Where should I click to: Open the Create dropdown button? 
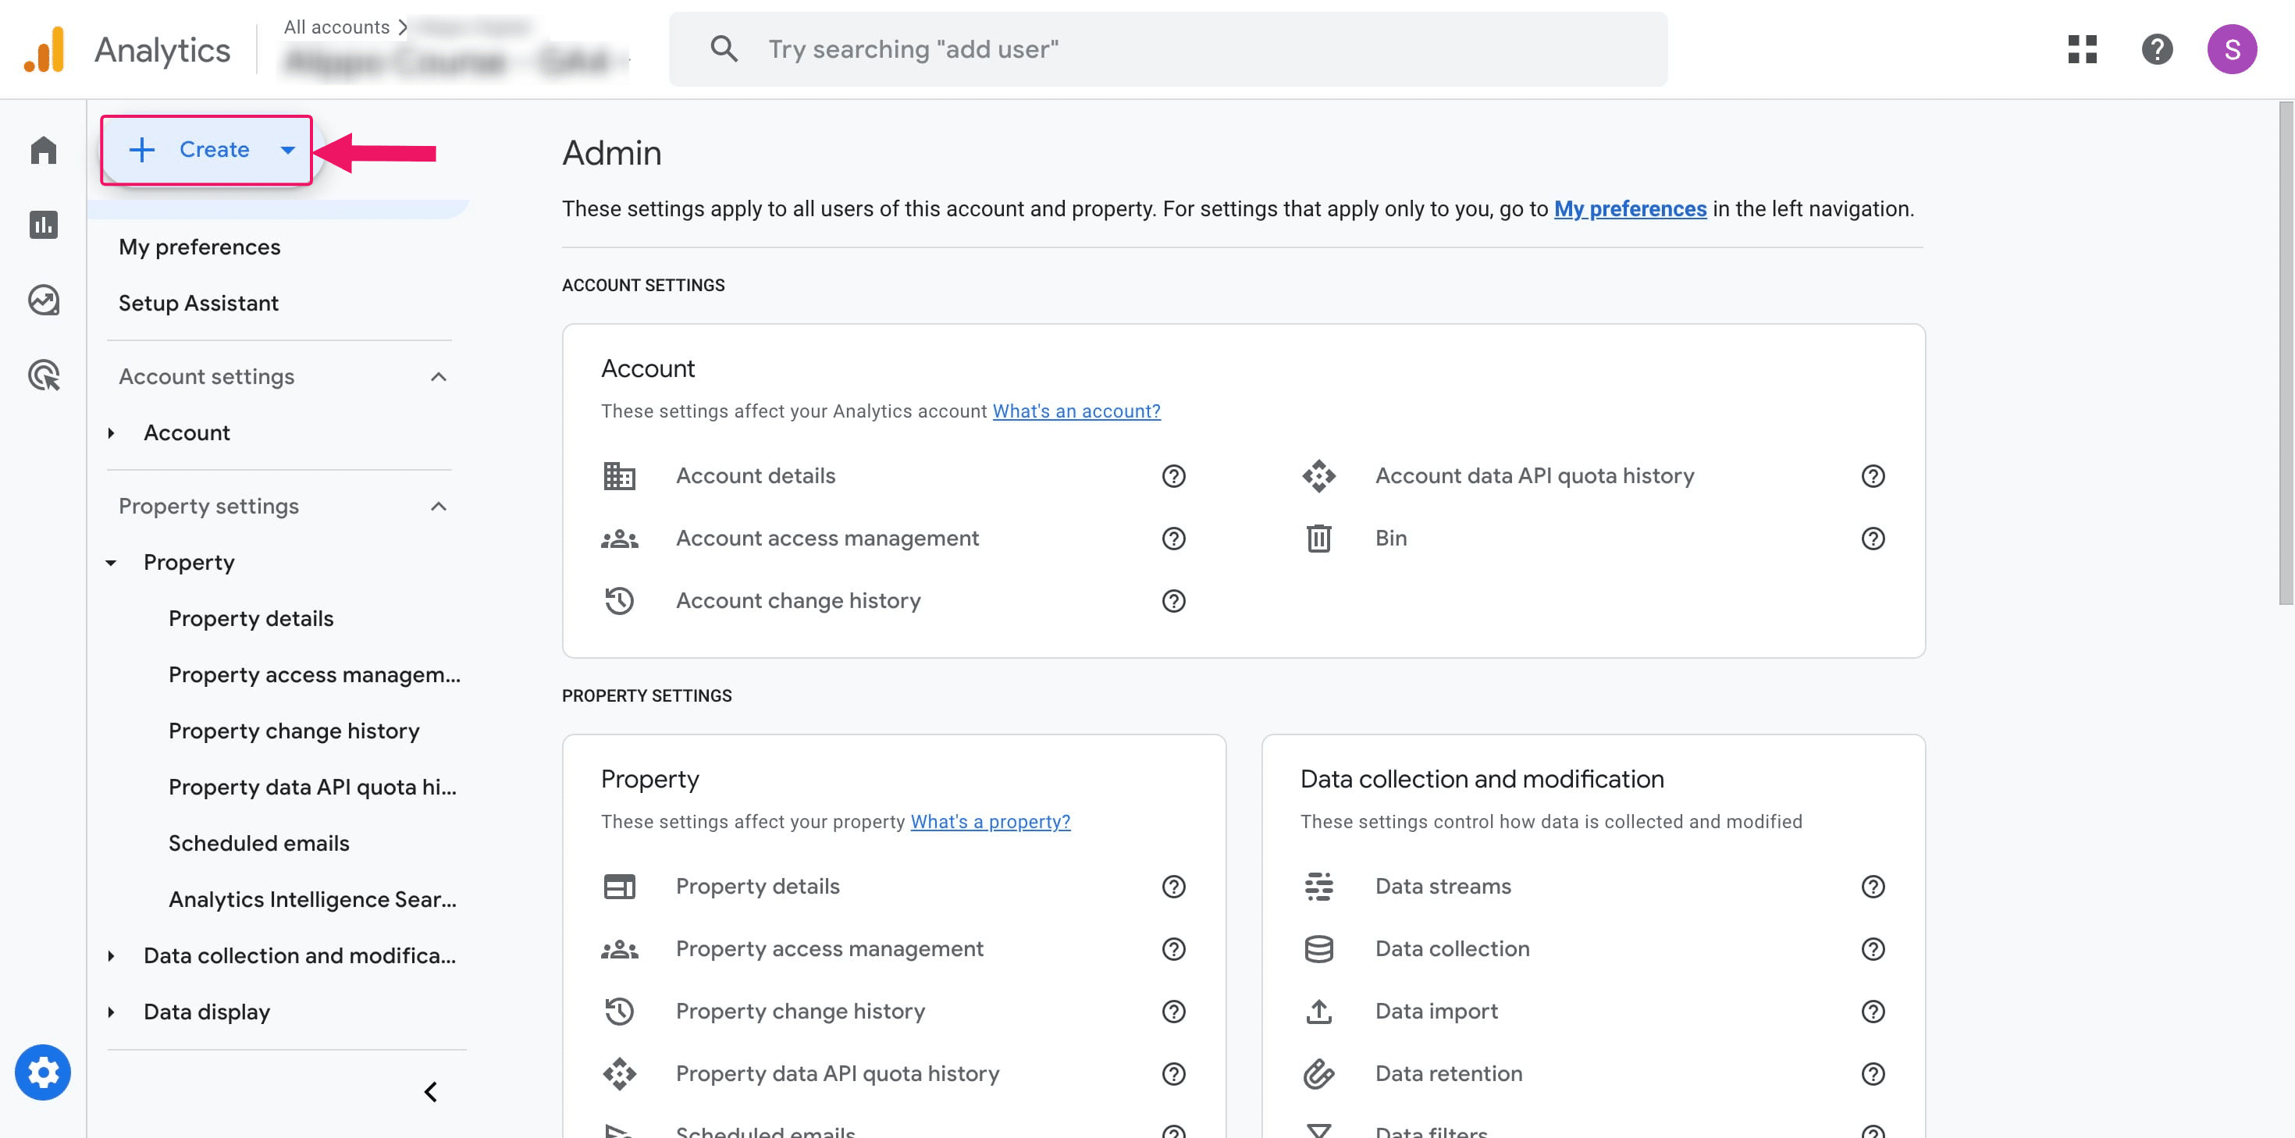[207, 150]
